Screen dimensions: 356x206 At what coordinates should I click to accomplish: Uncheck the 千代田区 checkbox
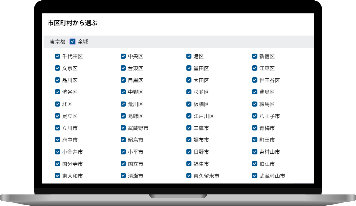pos(58,56)
